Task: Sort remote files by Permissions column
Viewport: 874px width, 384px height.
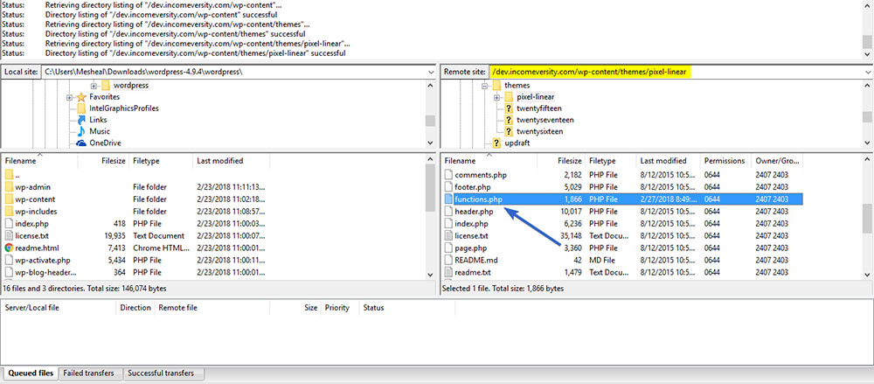Action: [725, 161]
